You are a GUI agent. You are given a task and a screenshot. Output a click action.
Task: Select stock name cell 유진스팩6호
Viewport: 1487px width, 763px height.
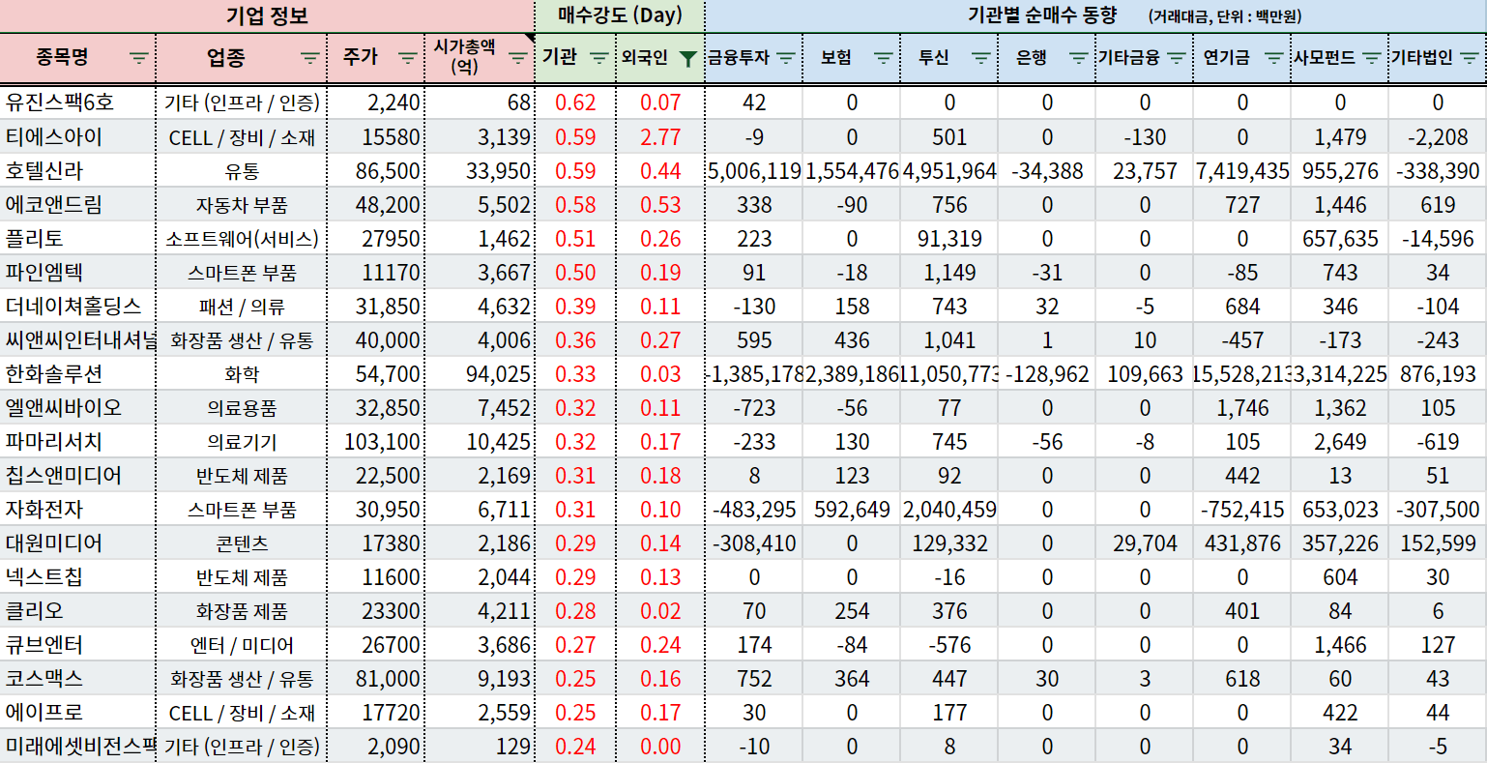[x=77, y=103]
